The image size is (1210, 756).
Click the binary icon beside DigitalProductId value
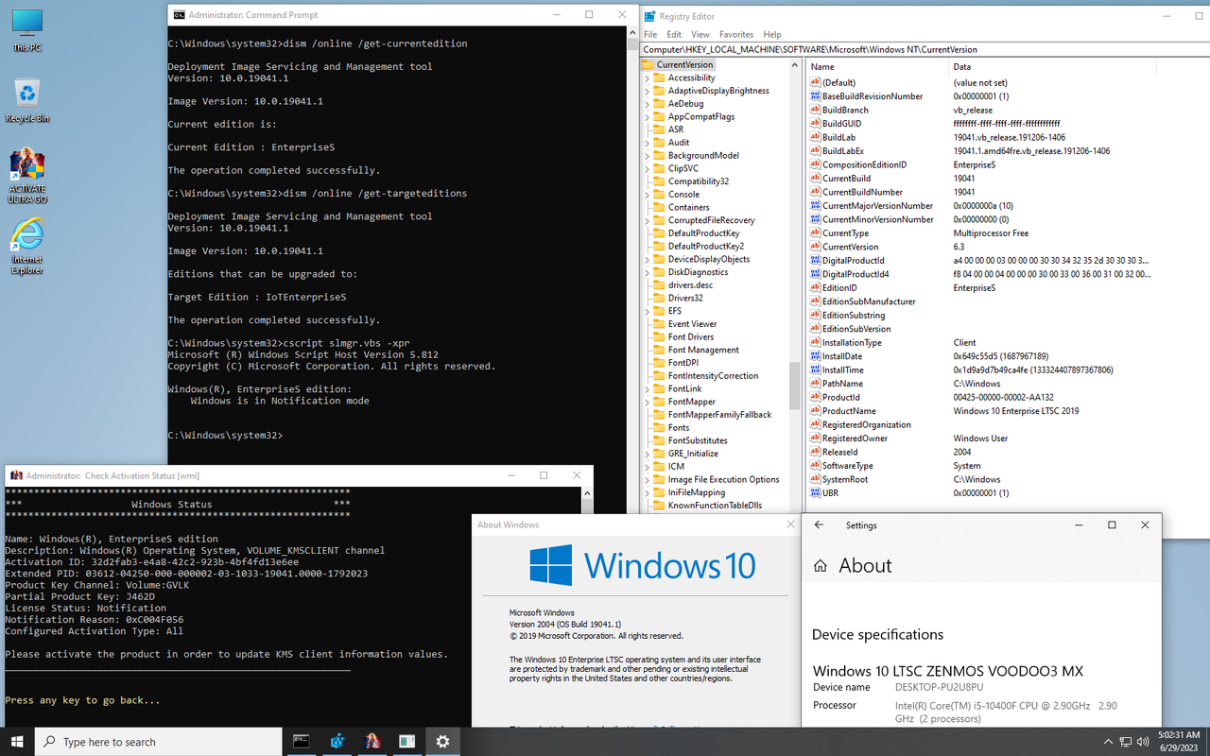coord(815,260)
